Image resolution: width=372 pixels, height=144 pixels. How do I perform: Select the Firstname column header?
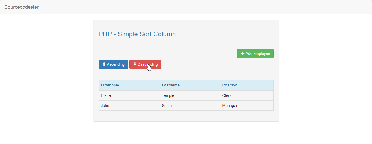129,85
